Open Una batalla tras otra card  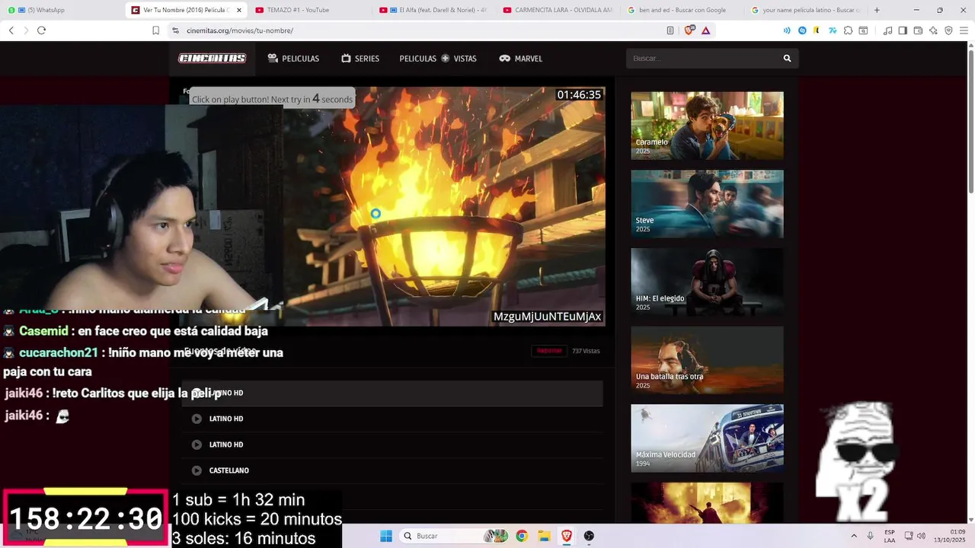coord(707,360)
